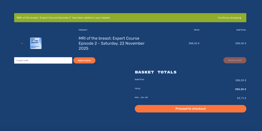Viewport: 262px width, 131px height.
Task: Click the added-to-basket notification message
Action: (63, 18)
